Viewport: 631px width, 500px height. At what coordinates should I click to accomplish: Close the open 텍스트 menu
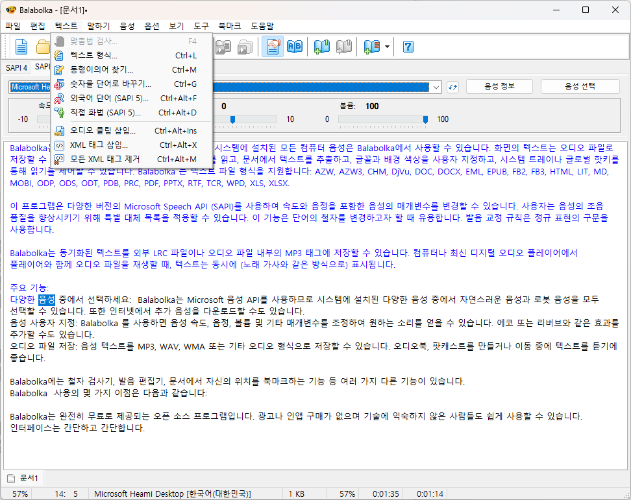tap(66, 26)
